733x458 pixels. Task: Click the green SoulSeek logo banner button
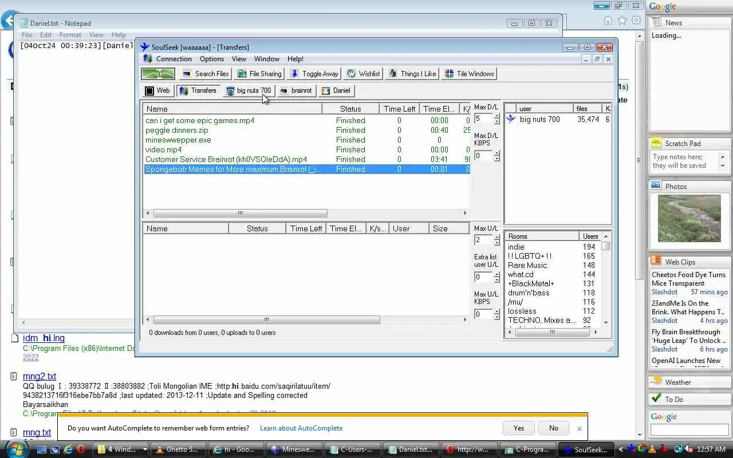pos(158,74)
